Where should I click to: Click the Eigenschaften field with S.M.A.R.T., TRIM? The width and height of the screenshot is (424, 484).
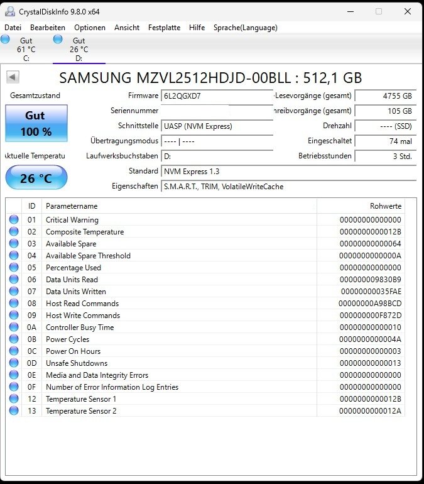(x=288, y=187)
